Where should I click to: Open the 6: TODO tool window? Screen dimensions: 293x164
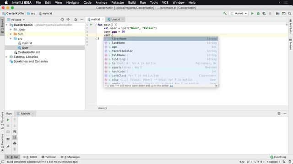(x=30, y=157)
